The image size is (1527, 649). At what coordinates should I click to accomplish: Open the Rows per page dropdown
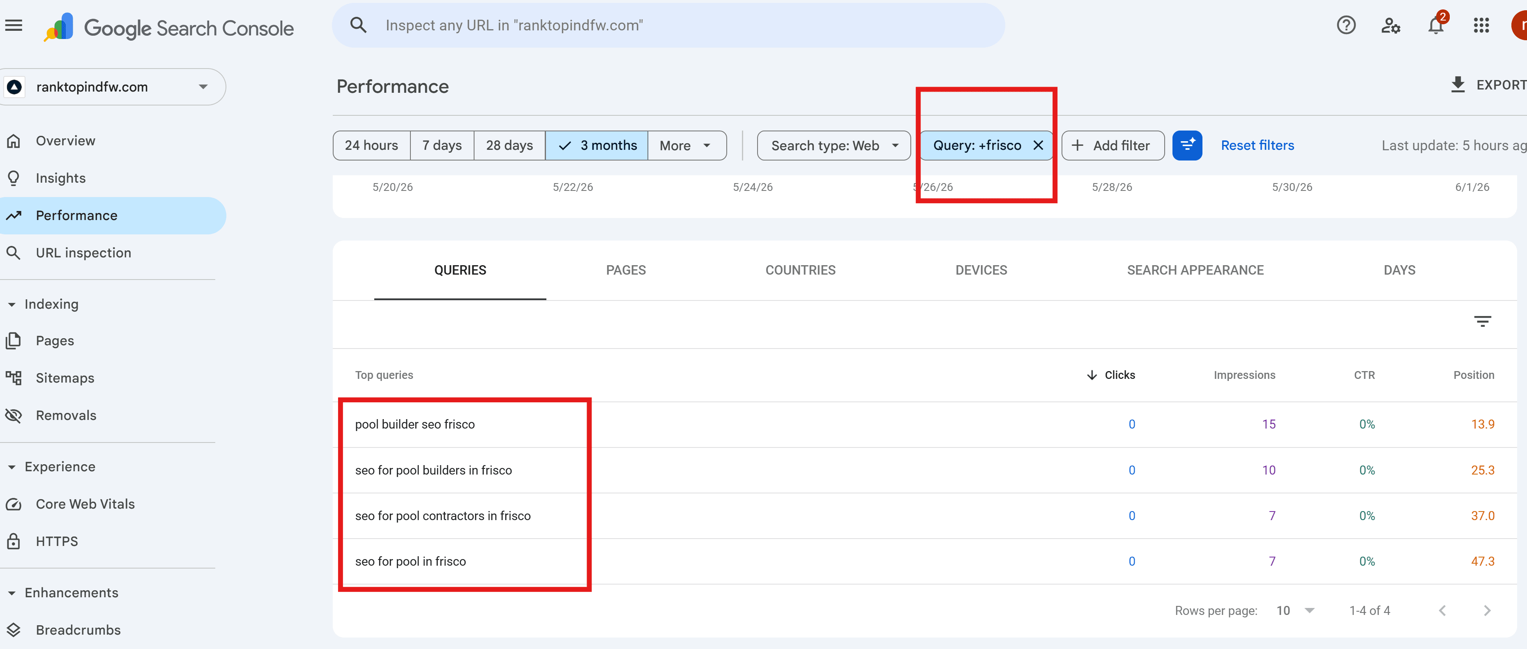1295,610
